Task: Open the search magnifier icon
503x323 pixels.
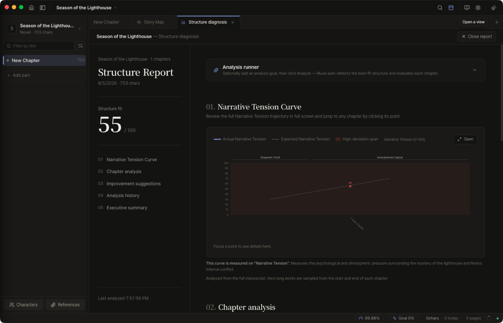Action: click(440, 8)
